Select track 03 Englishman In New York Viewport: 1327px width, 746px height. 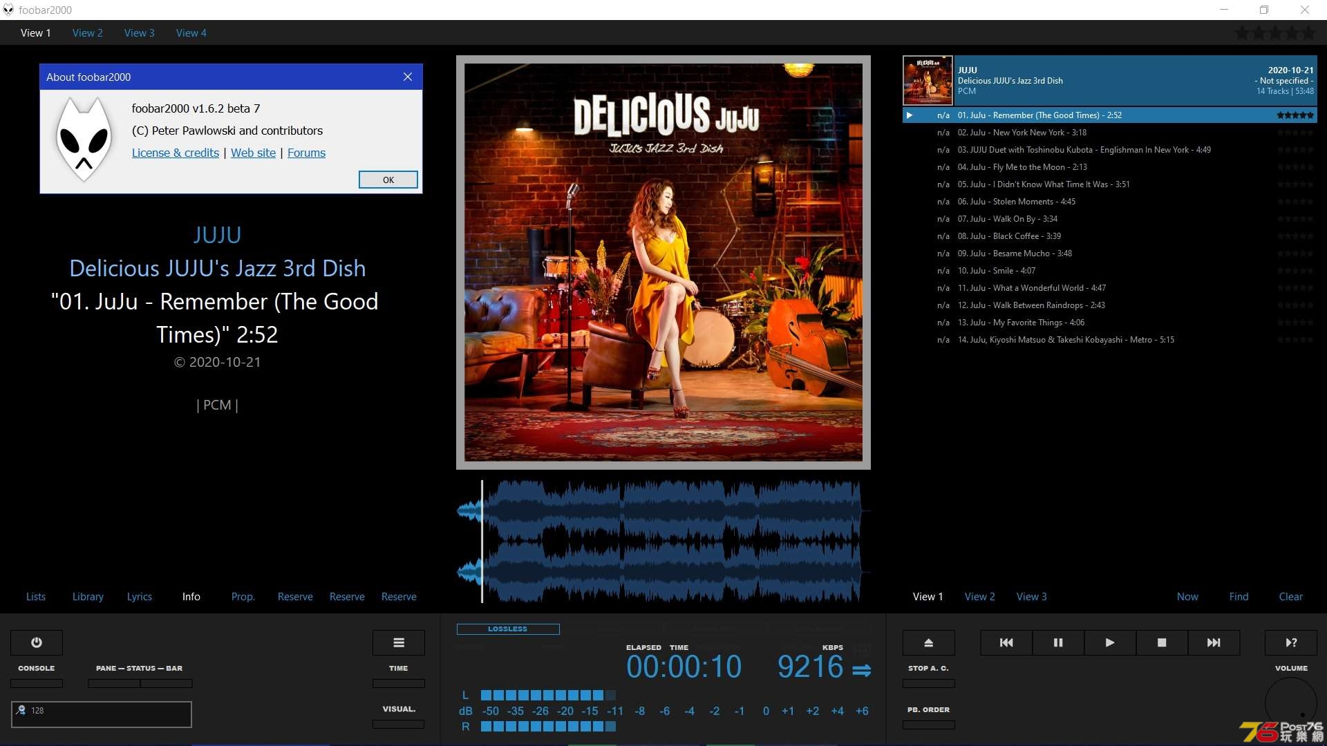click(x=1109, y=150)
